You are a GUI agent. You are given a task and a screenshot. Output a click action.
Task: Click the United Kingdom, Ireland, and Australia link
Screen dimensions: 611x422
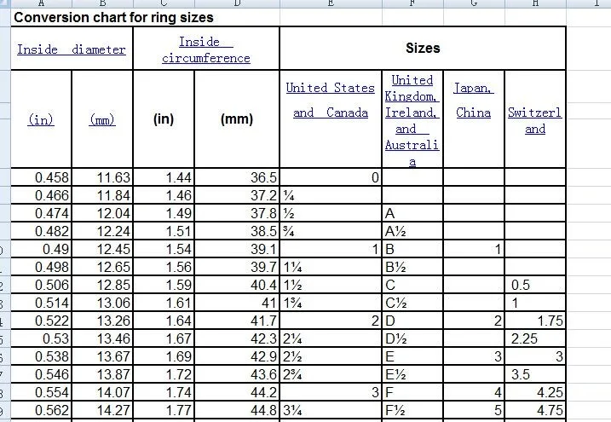click(412, 120)
